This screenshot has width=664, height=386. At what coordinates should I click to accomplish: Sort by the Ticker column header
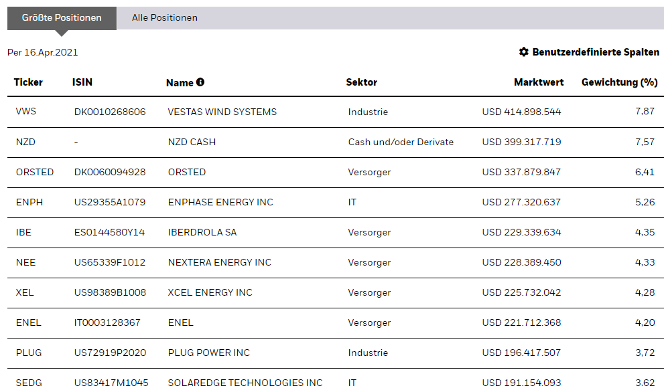pyautogui.click(x=28, y=82)
